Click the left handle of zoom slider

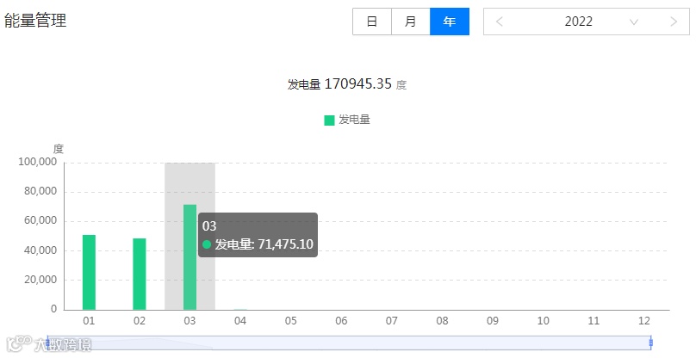[x=47, y=343]
